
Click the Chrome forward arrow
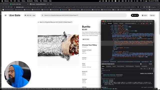click(x=6, y=7)
